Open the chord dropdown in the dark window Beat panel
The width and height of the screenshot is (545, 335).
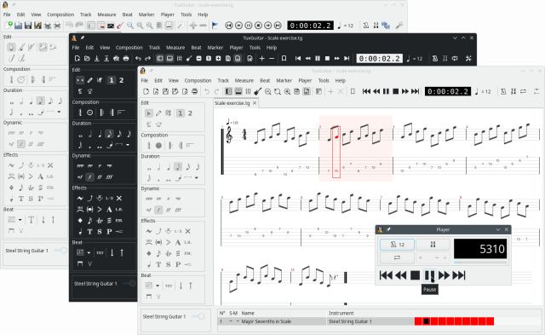(89, 252)
